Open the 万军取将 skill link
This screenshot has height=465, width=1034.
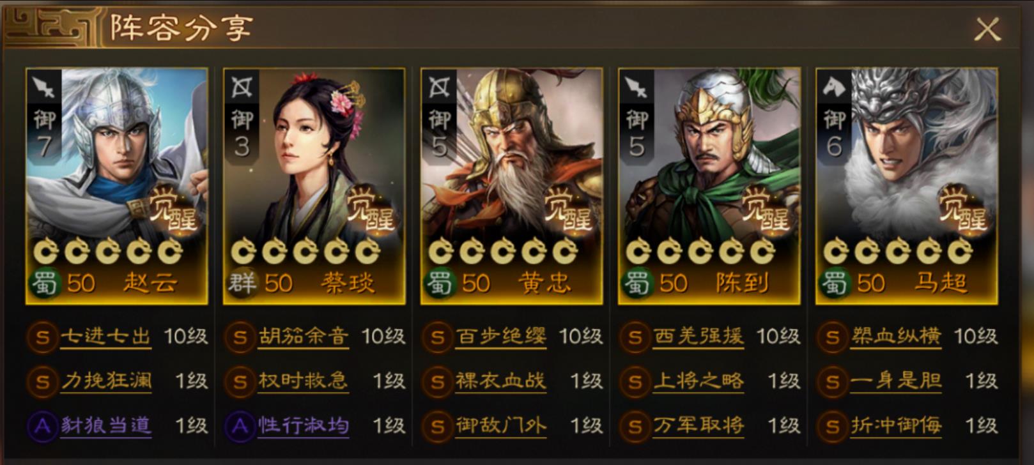(x=698, y=426)
